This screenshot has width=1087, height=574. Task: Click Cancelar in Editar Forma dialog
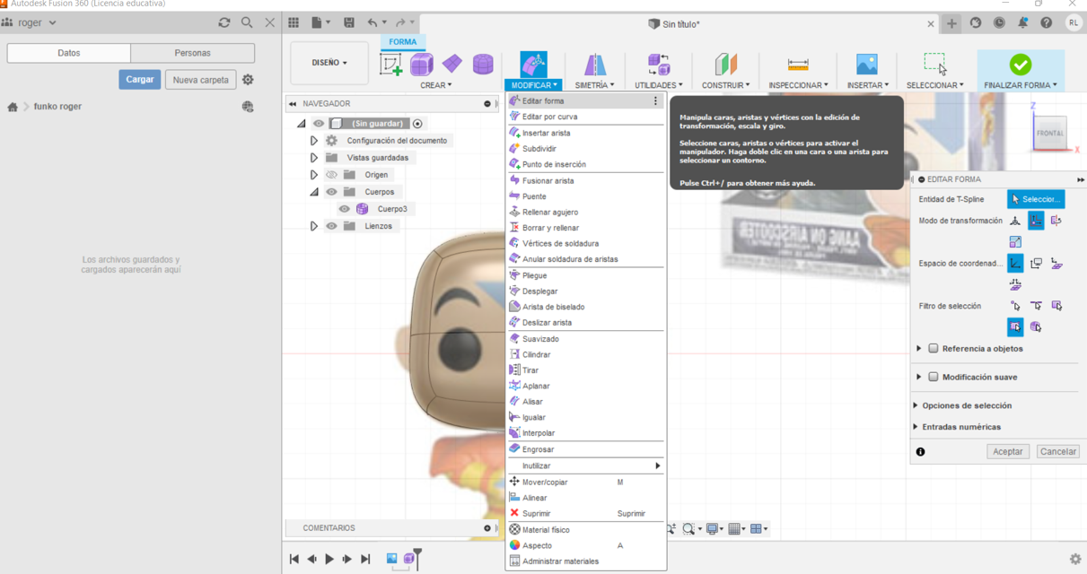(1058, 452)
